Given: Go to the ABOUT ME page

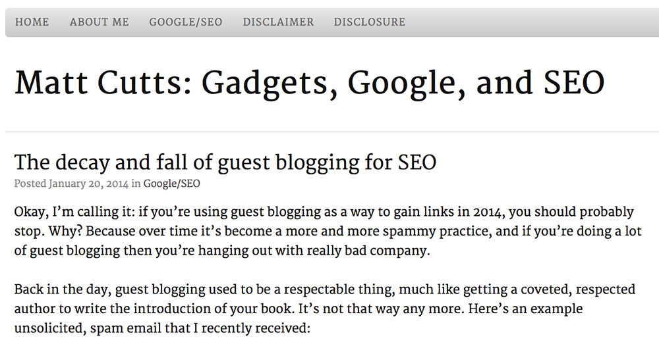Looking at the screenshot, I should pyautogui.click(x=100, y=22).
